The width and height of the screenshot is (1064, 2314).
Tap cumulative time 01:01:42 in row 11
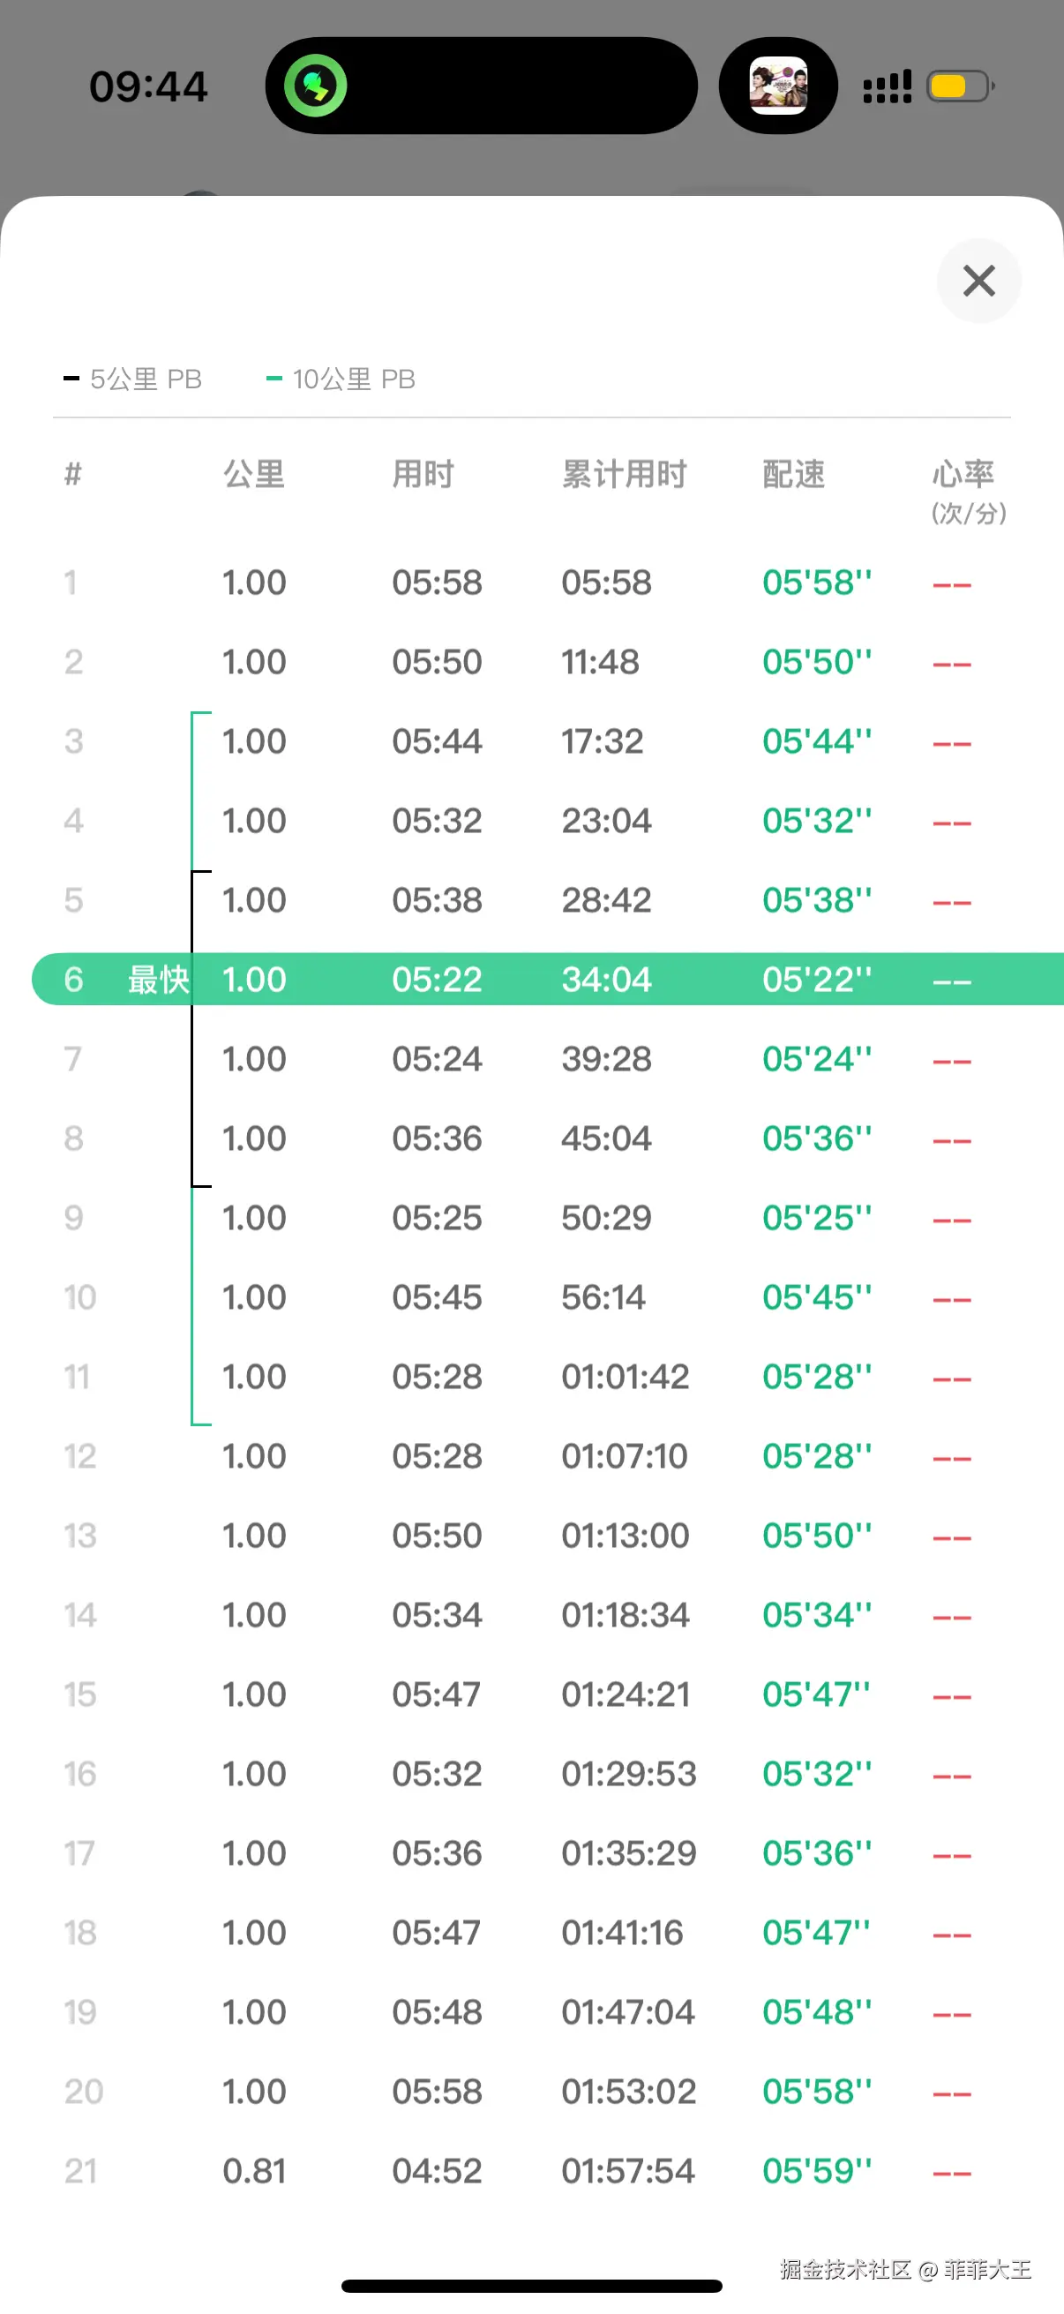click(625, 1376)
